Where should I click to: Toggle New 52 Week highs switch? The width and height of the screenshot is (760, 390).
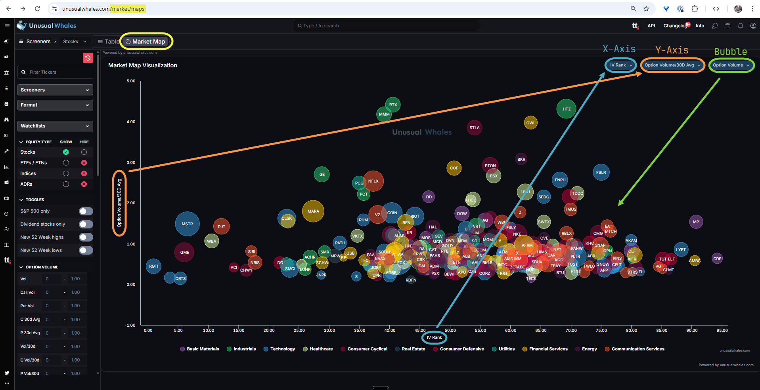86,237
